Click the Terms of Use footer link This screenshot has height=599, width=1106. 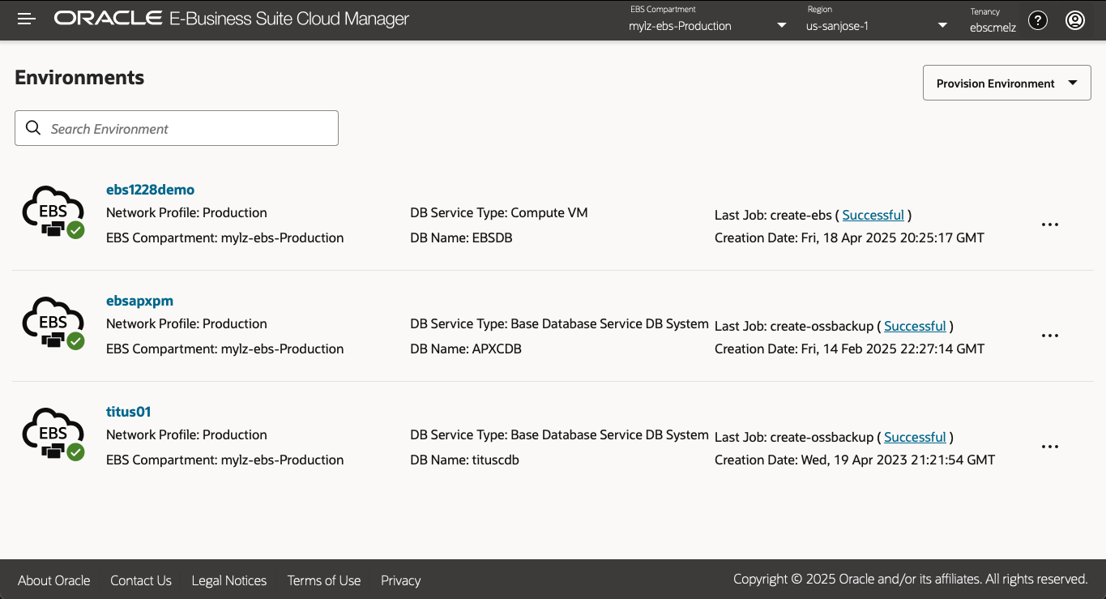pyautogui.click(x=323, y=580)
